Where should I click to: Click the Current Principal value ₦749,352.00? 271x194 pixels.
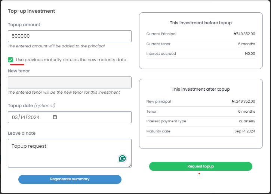(244, 34)
